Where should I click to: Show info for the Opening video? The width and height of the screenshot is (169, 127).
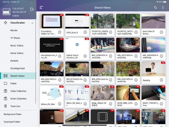(161, 80)
